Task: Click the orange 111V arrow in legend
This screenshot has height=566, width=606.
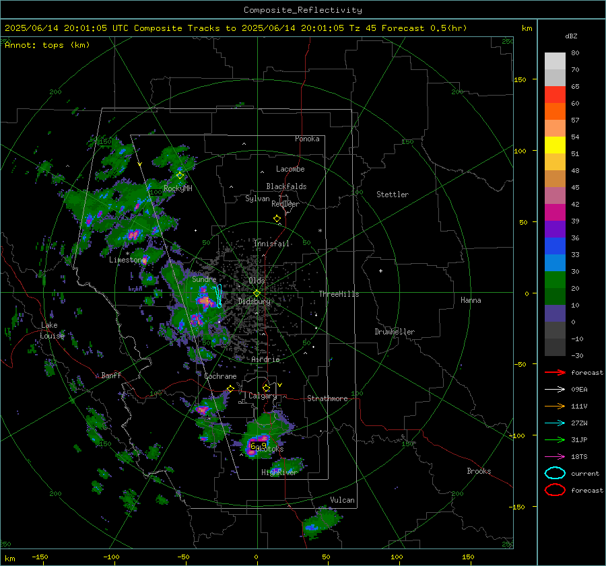Action: tap(555, 406)
